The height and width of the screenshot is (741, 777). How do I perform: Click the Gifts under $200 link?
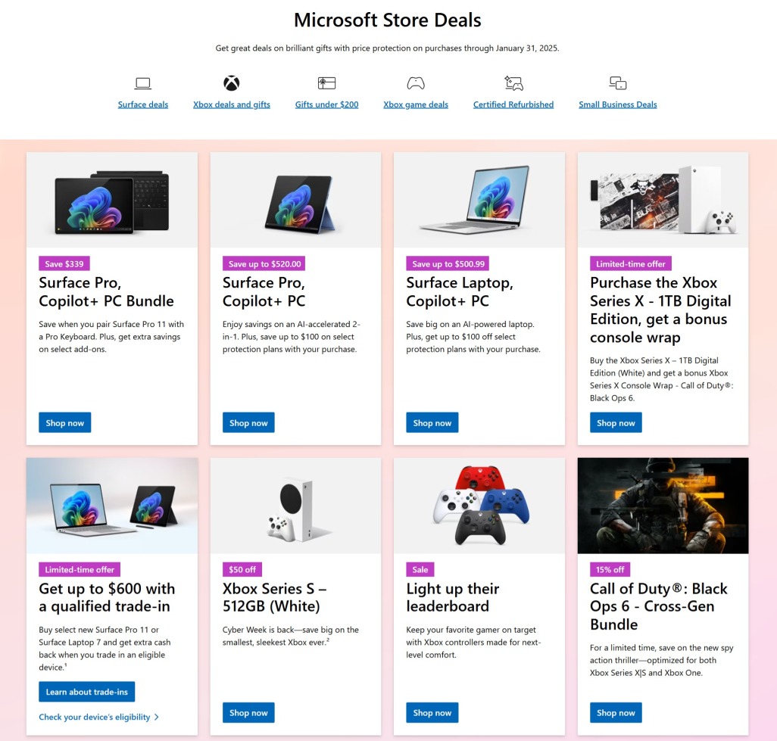326,104
